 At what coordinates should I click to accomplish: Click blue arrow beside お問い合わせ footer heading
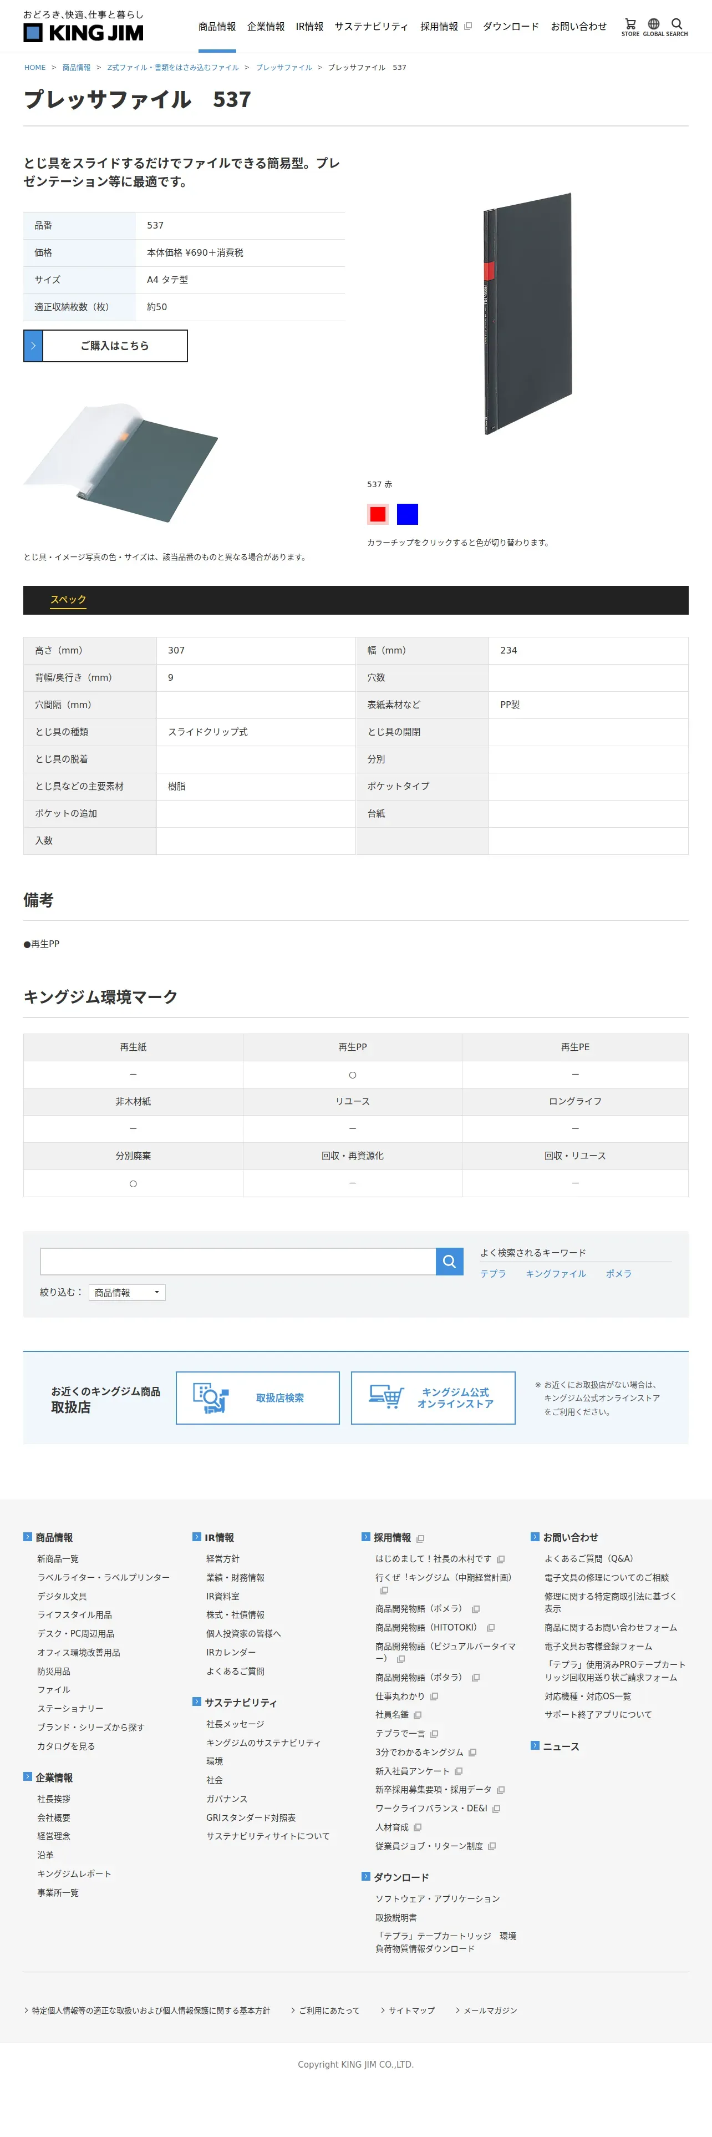(x=535, y=1536)
